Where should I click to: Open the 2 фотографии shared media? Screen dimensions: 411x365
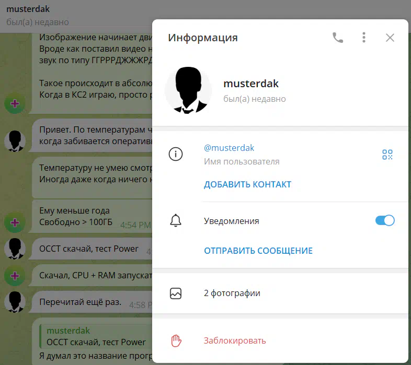click(232, 293)
